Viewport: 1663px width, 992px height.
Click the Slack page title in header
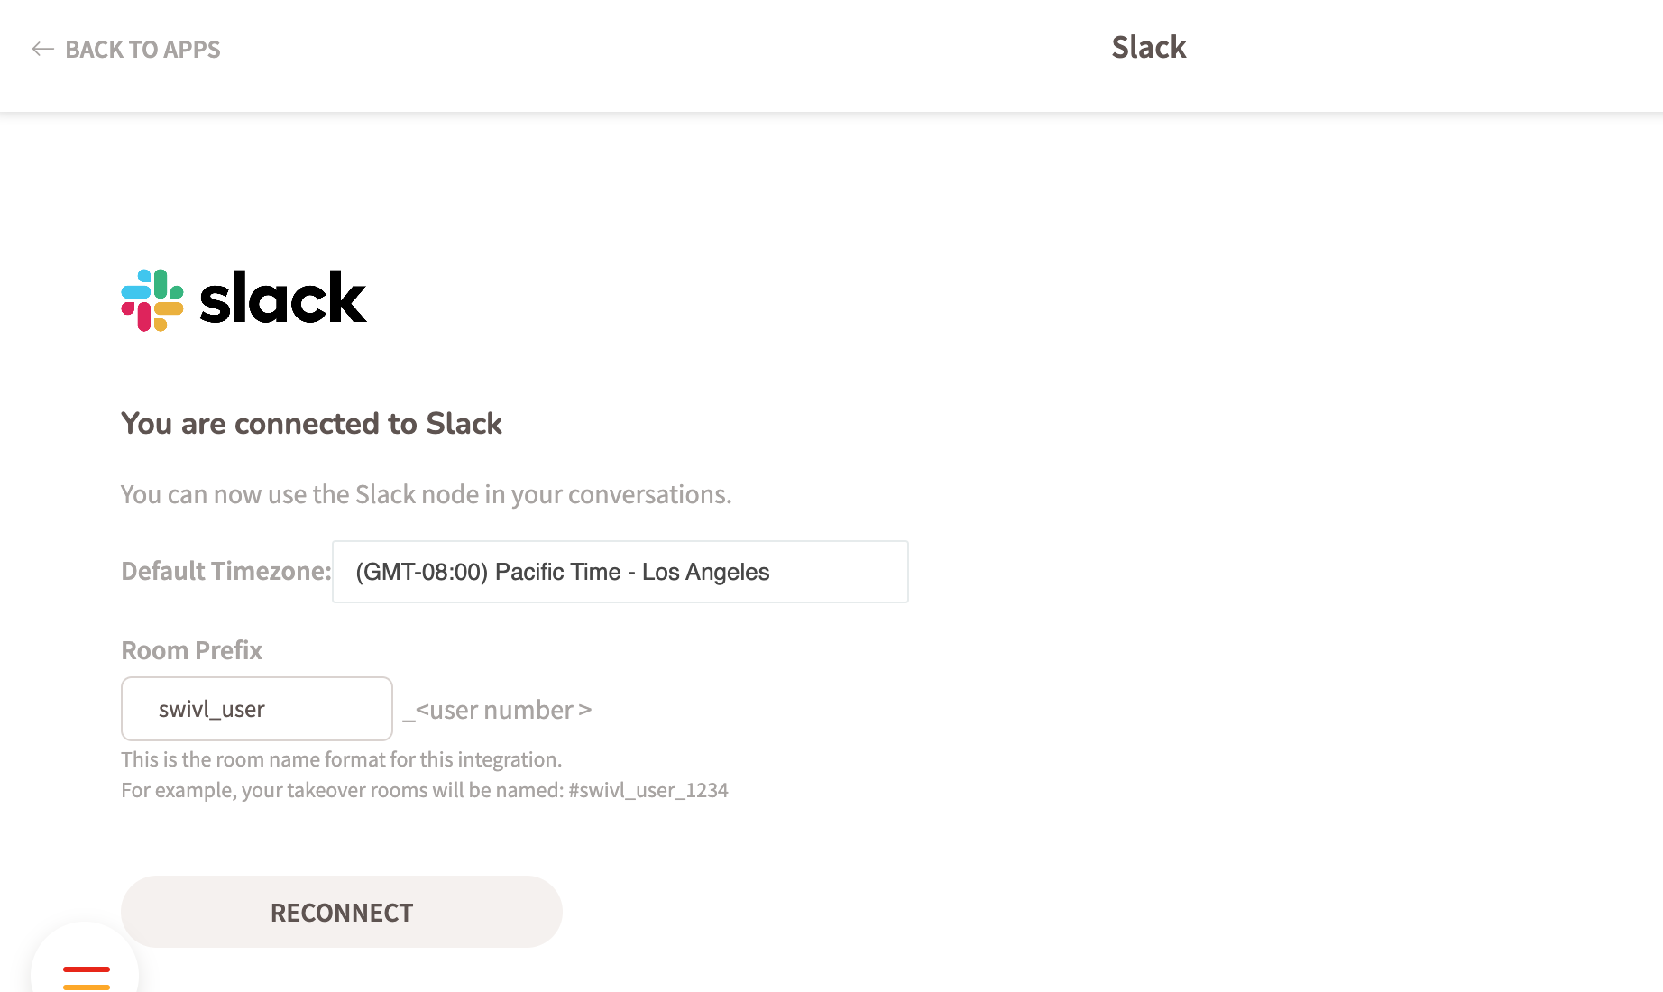coord(1148,47)
